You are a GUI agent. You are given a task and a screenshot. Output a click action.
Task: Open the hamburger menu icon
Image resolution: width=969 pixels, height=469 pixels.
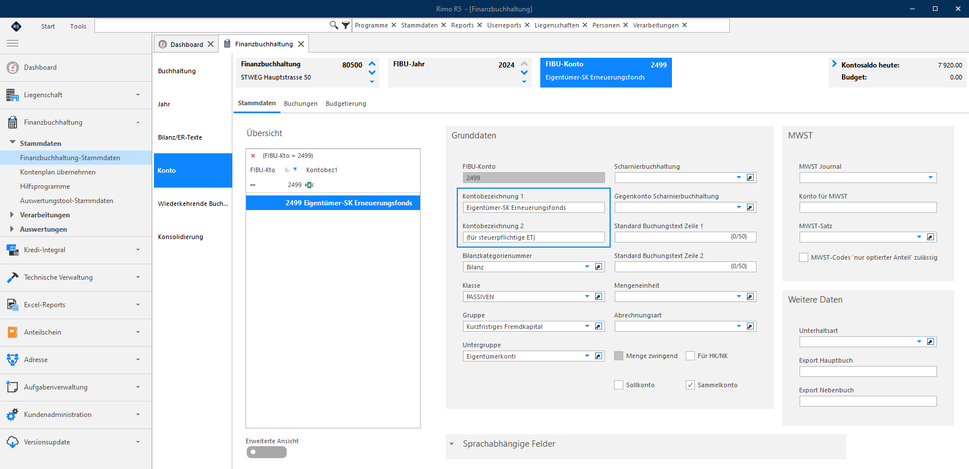point(13,43)
